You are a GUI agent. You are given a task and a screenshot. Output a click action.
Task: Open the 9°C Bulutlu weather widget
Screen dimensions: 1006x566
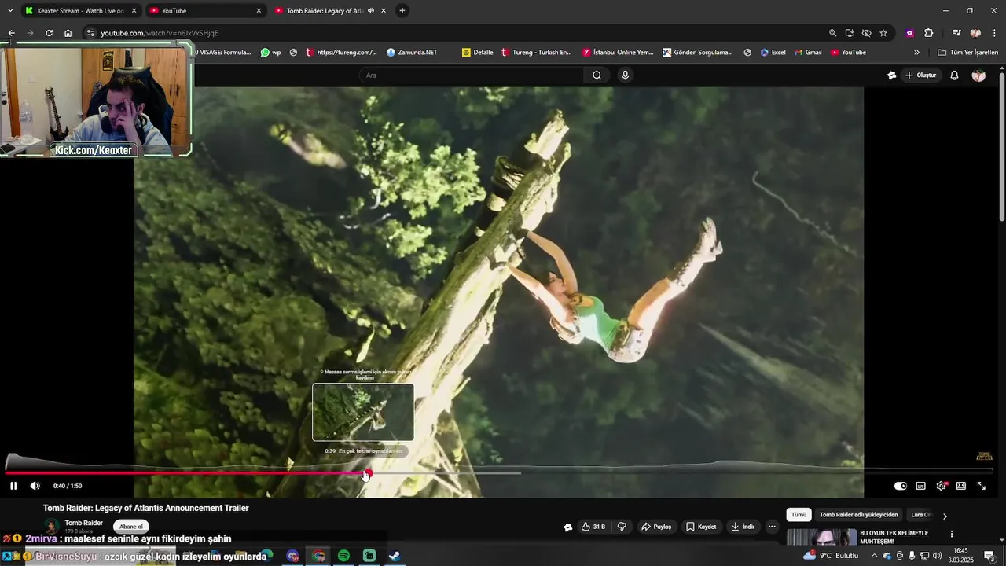tap(831, 556)
